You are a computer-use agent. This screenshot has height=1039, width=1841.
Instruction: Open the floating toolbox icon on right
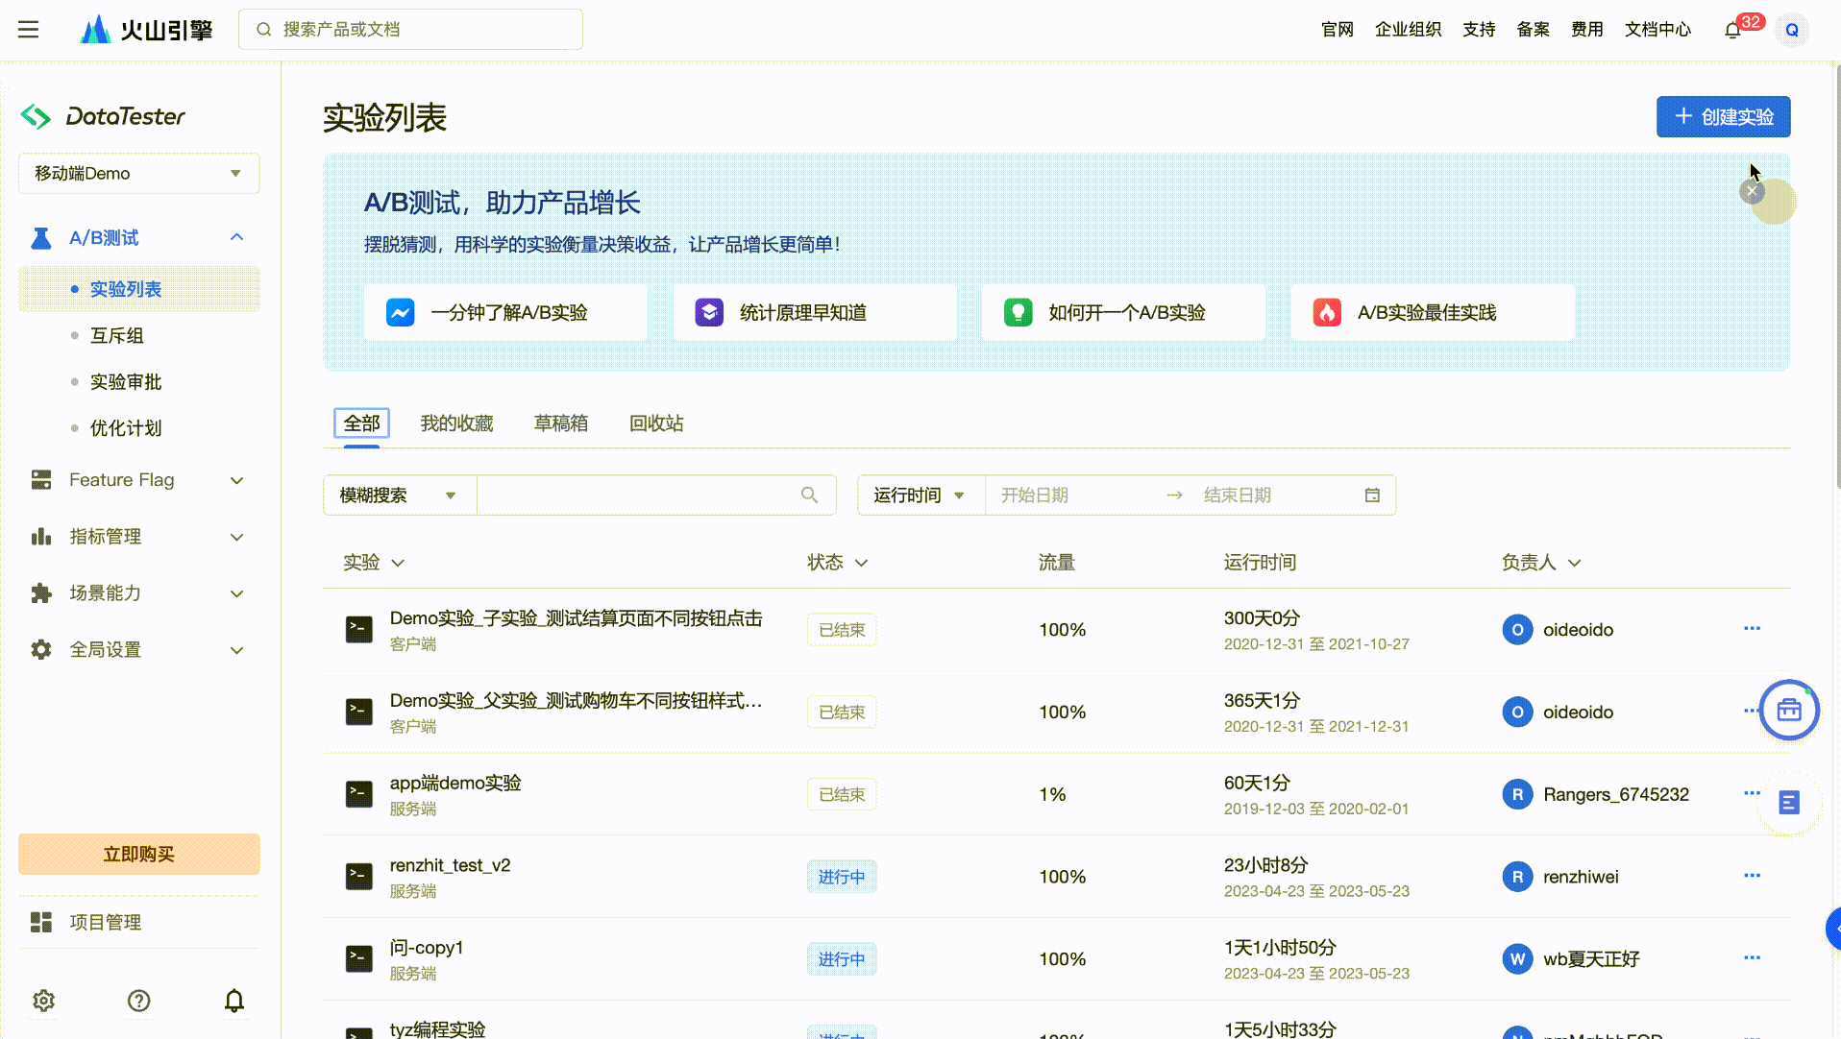[1788, 711]
